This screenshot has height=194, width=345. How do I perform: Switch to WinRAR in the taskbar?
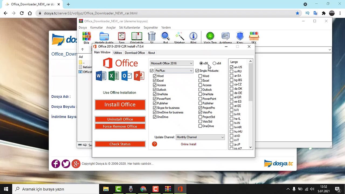pos(168,189)
